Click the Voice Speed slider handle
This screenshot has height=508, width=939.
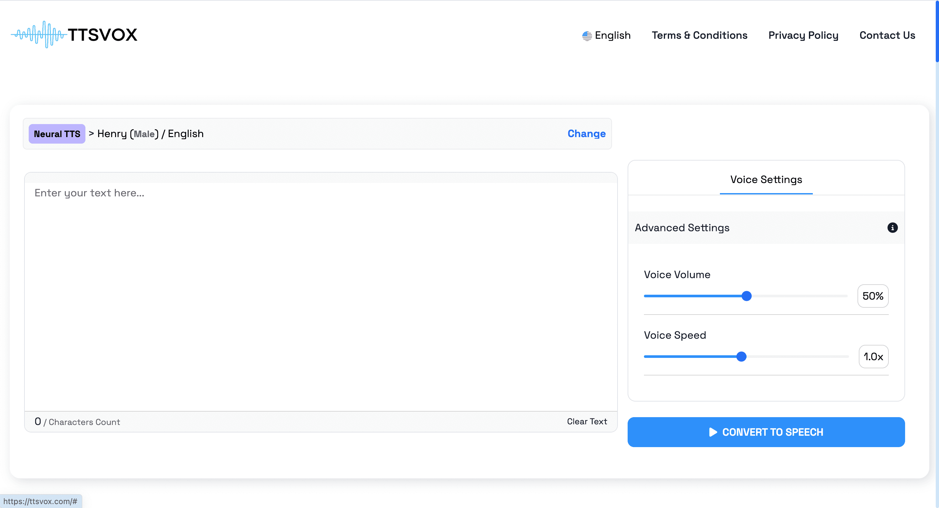[x=741, y=357]
